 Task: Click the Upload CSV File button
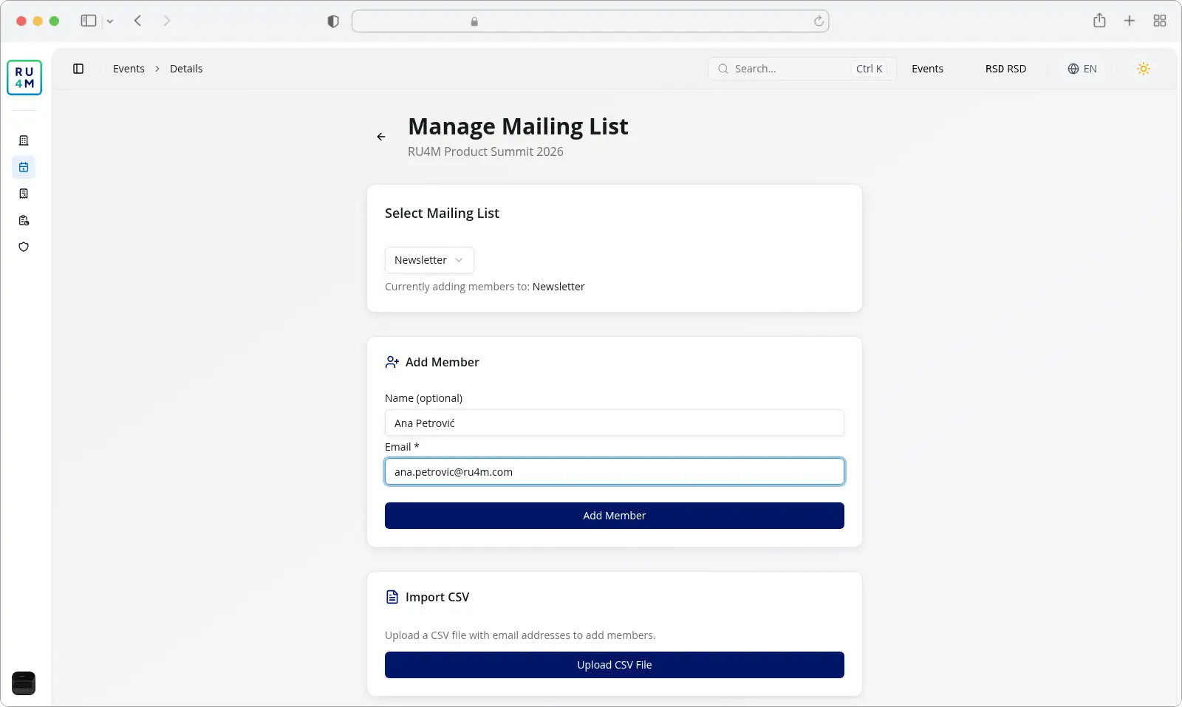(x=615, y=665)
